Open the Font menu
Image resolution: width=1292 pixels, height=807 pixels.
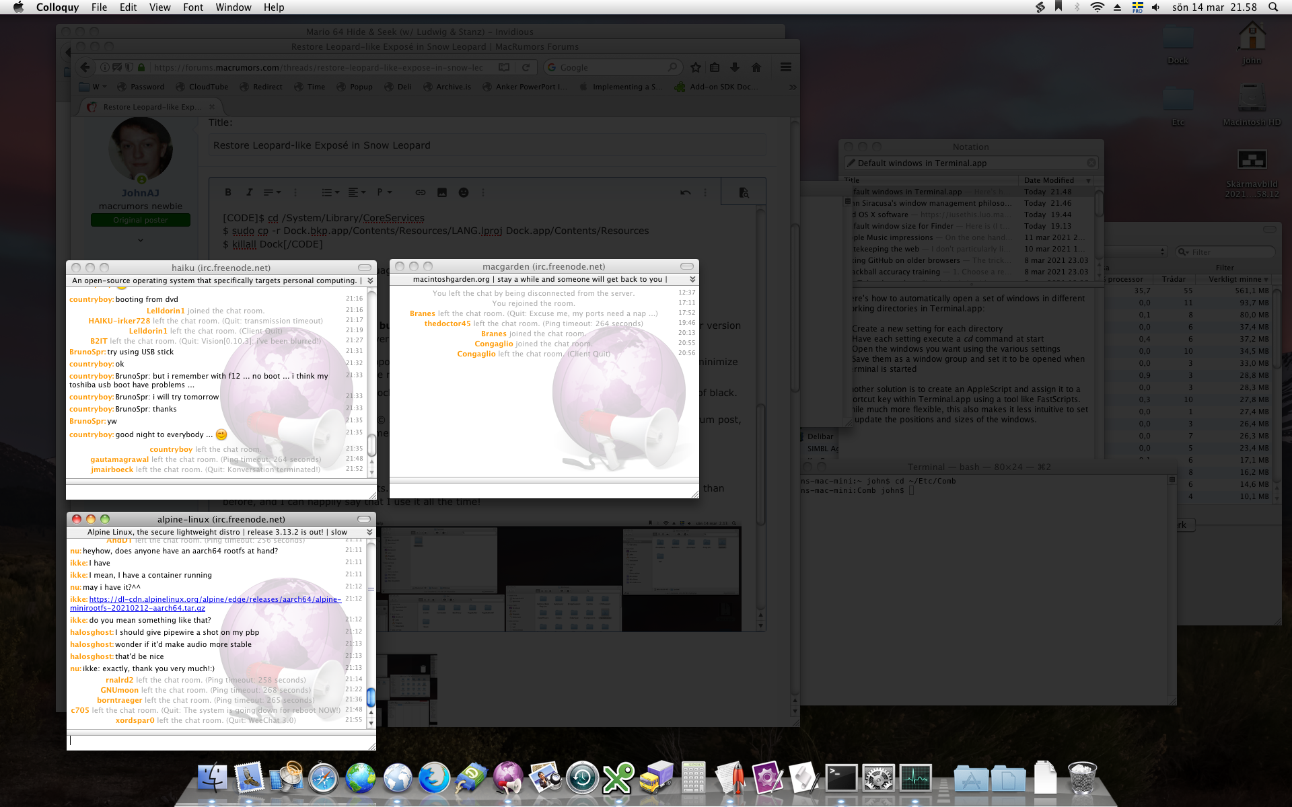click(192, 7)
